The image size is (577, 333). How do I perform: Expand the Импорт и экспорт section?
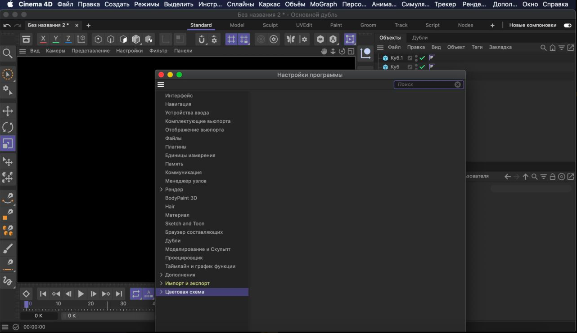161,284
